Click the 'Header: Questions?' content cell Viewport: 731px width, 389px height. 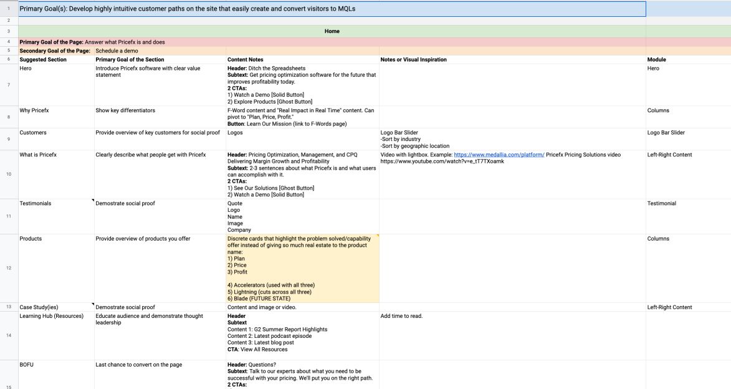(x=303, y=375)
